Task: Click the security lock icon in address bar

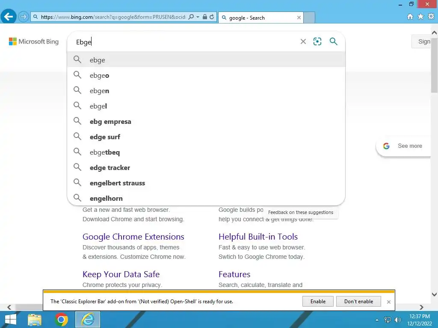Action: click(x=205, y=17)
